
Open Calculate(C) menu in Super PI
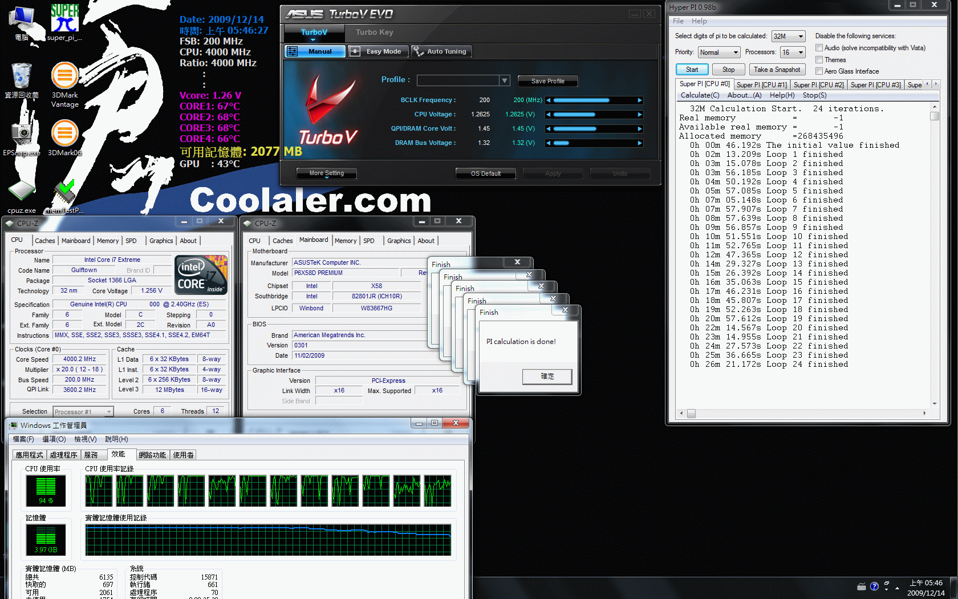(x=700, y=95)
